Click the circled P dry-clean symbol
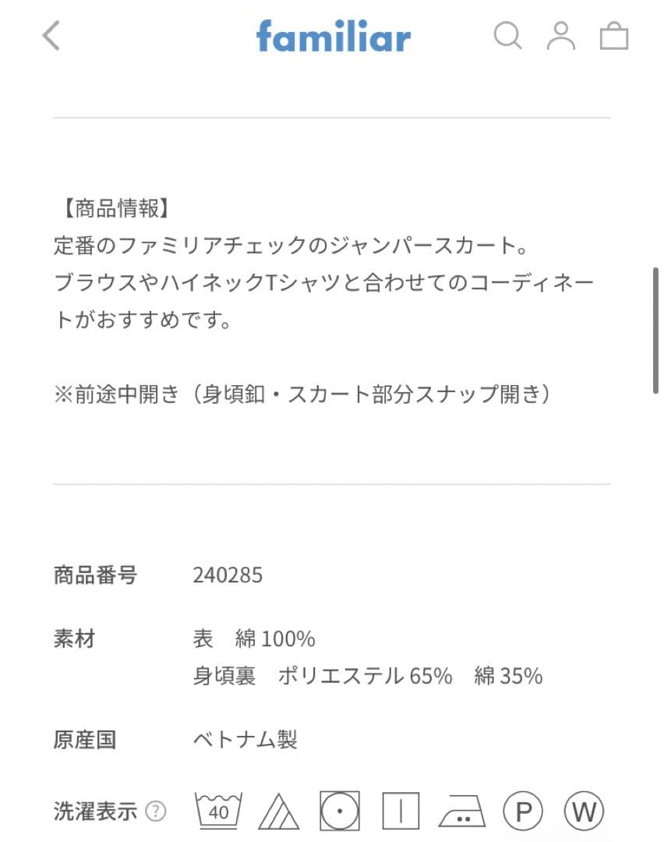Image resolution: width=664 pixels, height=842 pixels. pyautogui.click(x=523, y=812)
